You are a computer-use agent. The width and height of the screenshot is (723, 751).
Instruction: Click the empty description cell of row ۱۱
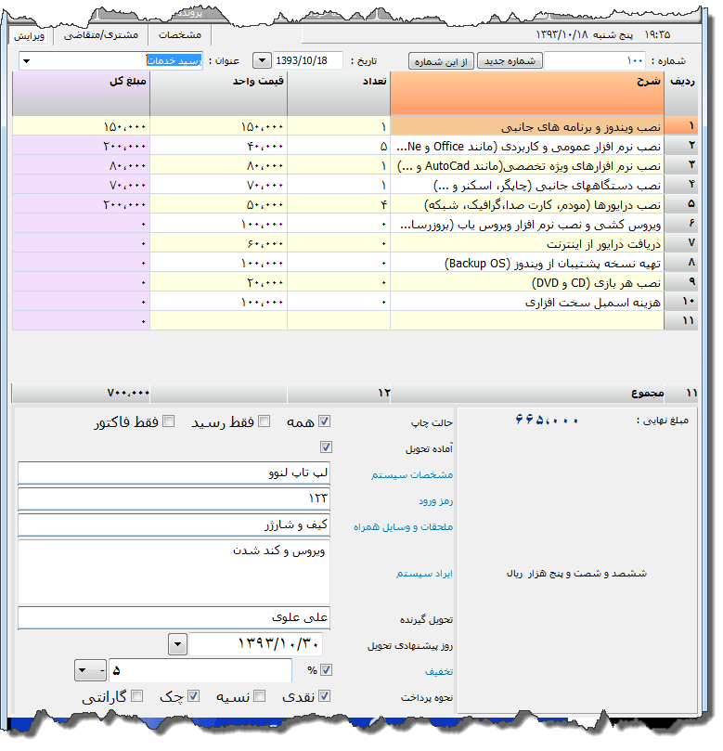[526, 321]
